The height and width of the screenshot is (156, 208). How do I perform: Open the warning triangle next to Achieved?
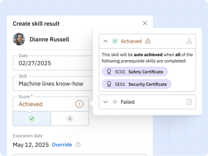pyautogui.click(x=148, y=41)
